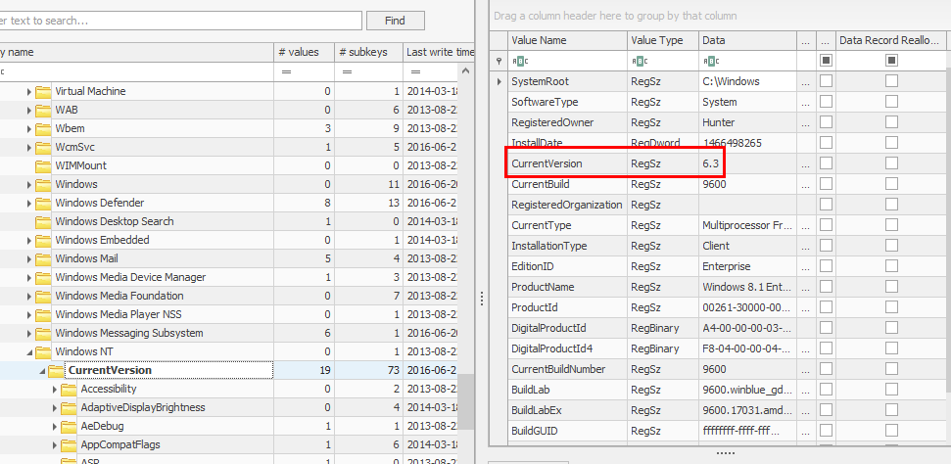Select the CurrentVersion registry key
The width and height of the screenshot is (951, 464).
[x=110, y=370]
